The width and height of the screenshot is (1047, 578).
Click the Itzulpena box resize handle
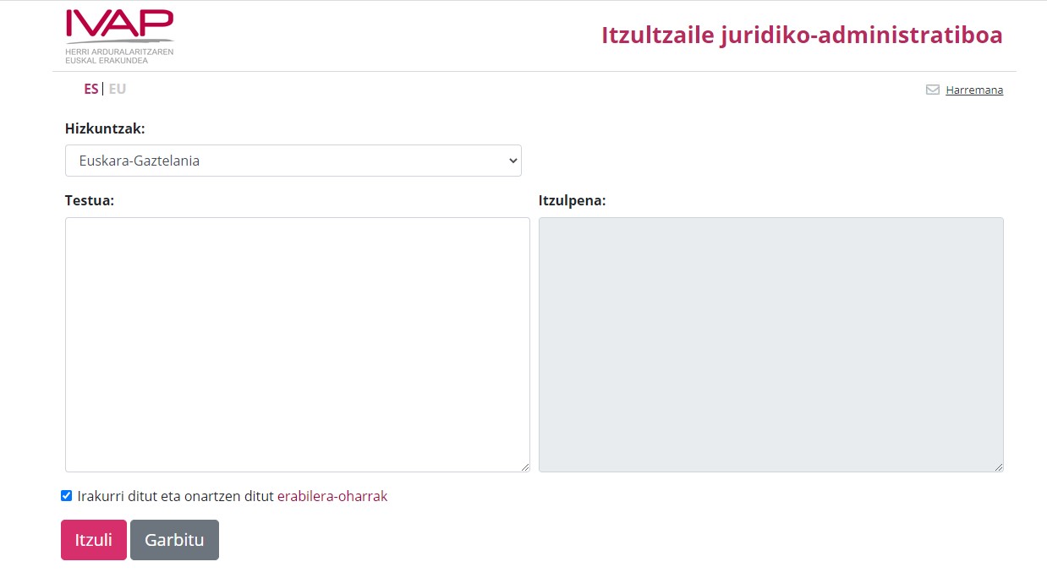(998, 466)
